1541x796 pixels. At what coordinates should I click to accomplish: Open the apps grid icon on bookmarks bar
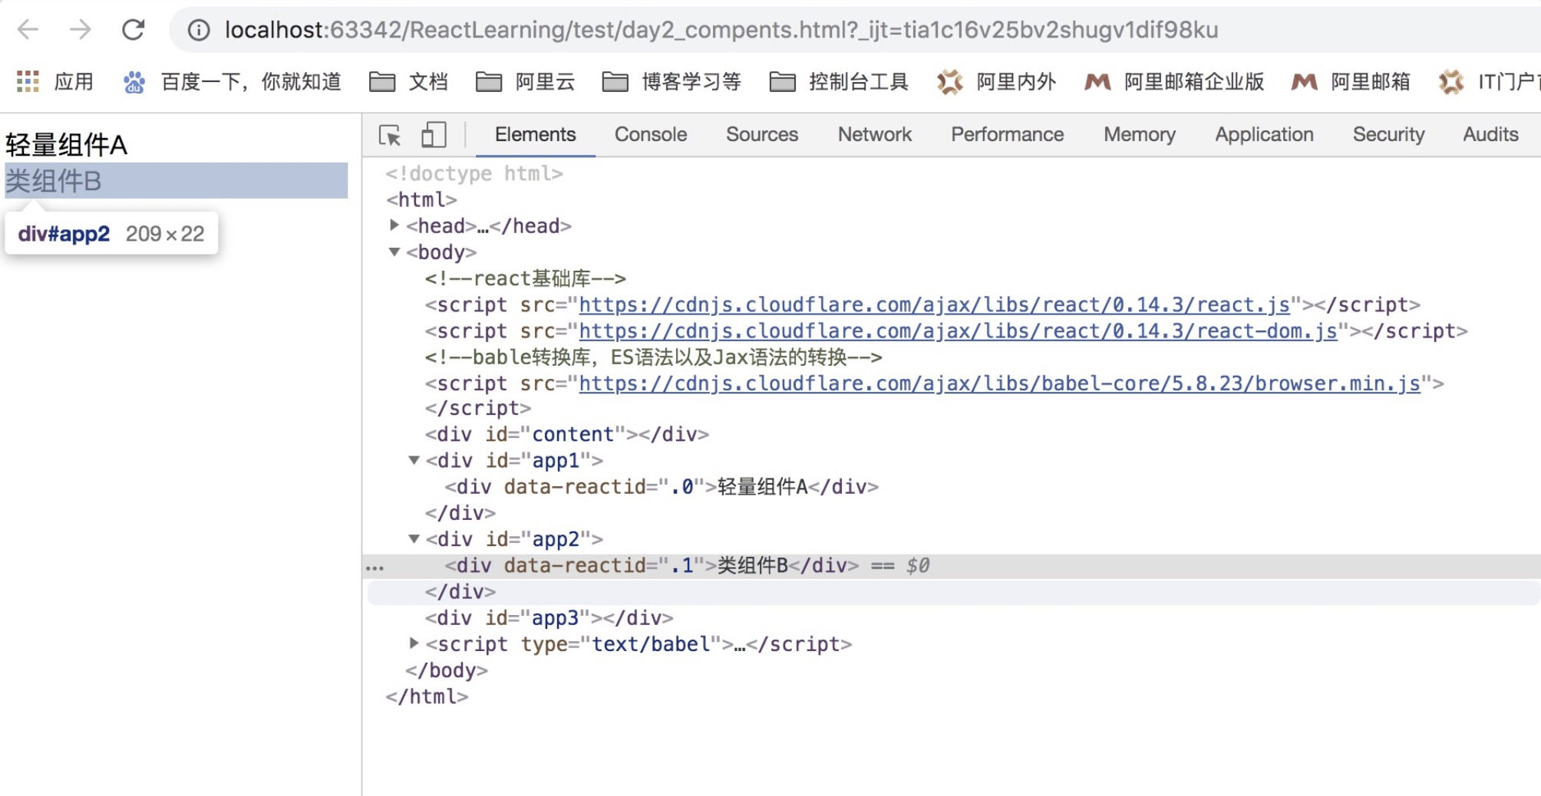click(28, 81)
